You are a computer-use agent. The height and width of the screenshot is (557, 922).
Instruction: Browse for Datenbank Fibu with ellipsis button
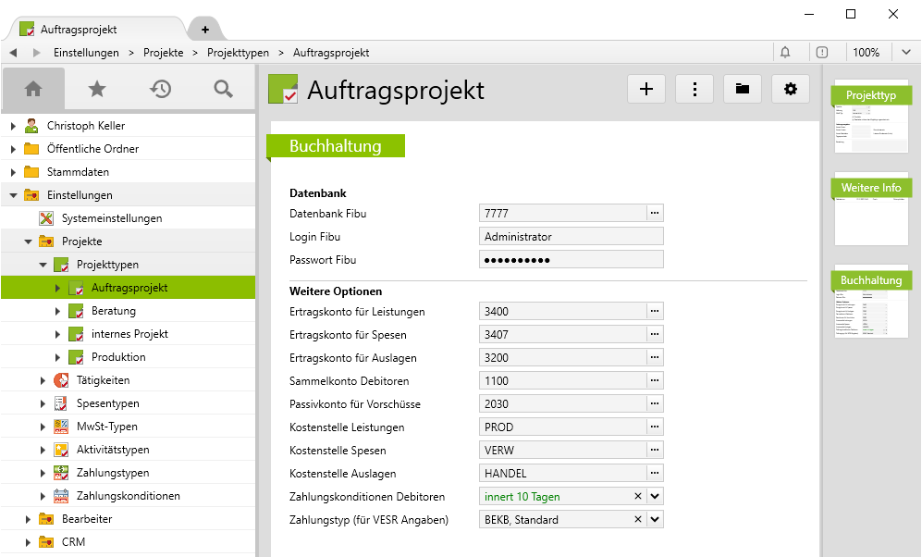[x=655, y=214]
